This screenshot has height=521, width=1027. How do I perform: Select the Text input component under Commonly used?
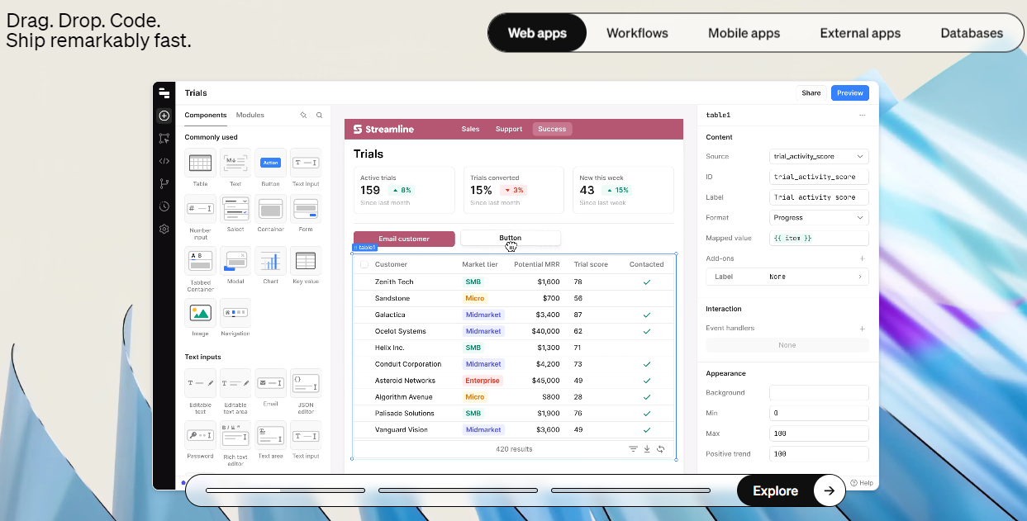306,163
